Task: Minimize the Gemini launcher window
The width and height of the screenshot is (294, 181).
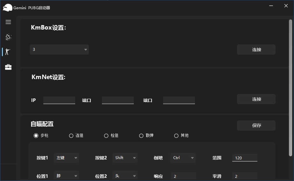Action: (x=271, y=6)
